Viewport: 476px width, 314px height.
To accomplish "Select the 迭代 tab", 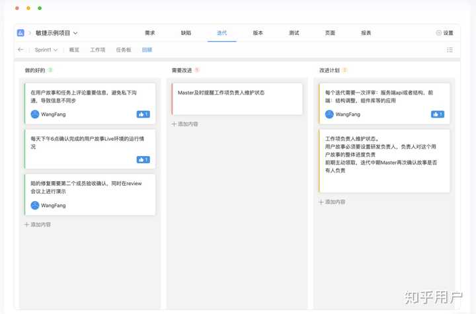I will pos(222,33).
